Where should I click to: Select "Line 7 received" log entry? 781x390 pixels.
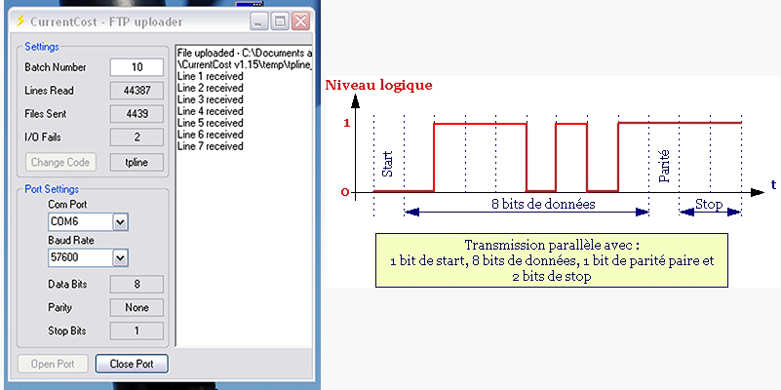click(x=211, y=146)
